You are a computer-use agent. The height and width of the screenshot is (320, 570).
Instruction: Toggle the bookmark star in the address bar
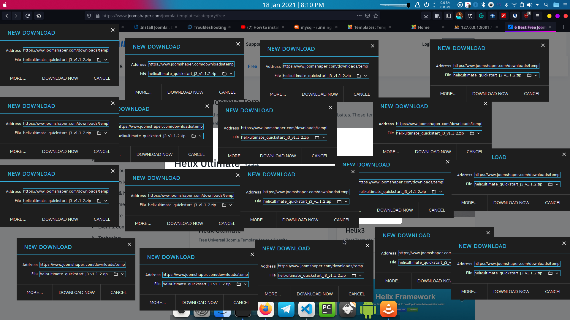pos(376,16)
